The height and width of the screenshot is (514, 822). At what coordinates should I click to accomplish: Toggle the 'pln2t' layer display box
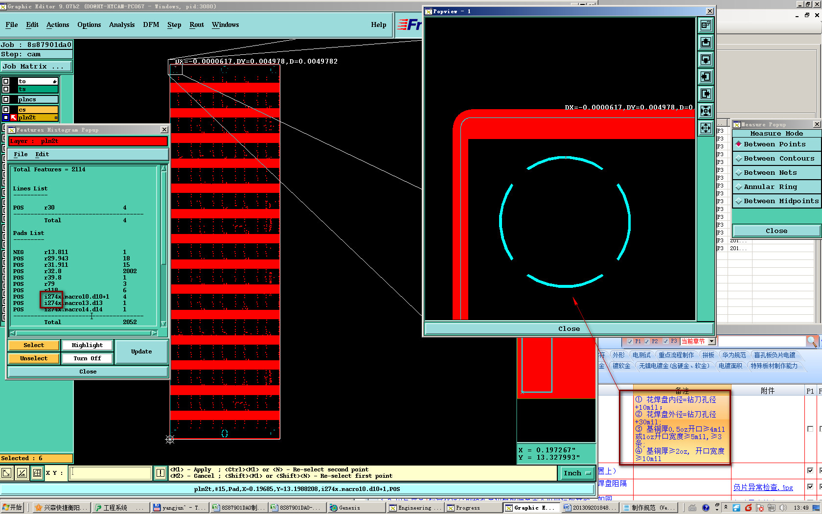(x=6, y=117)
